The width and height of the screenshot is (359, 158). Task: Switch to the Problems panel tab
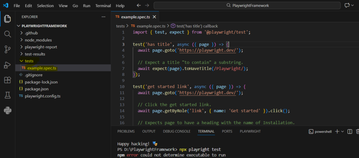coord(126,131)
